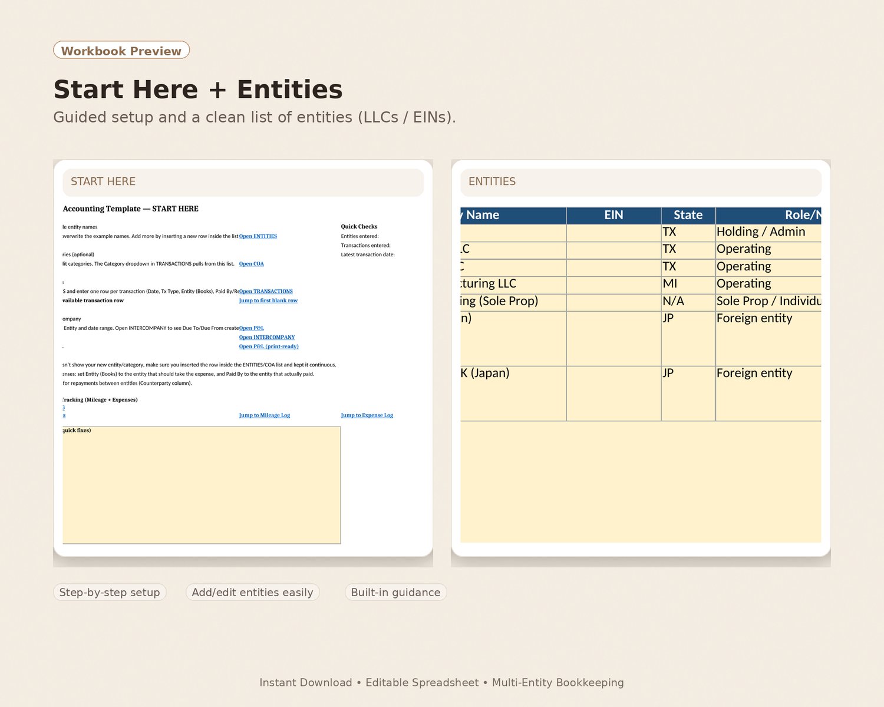Select the JP cell in K (Japan) row
The image size is (884, 707).
688,393
